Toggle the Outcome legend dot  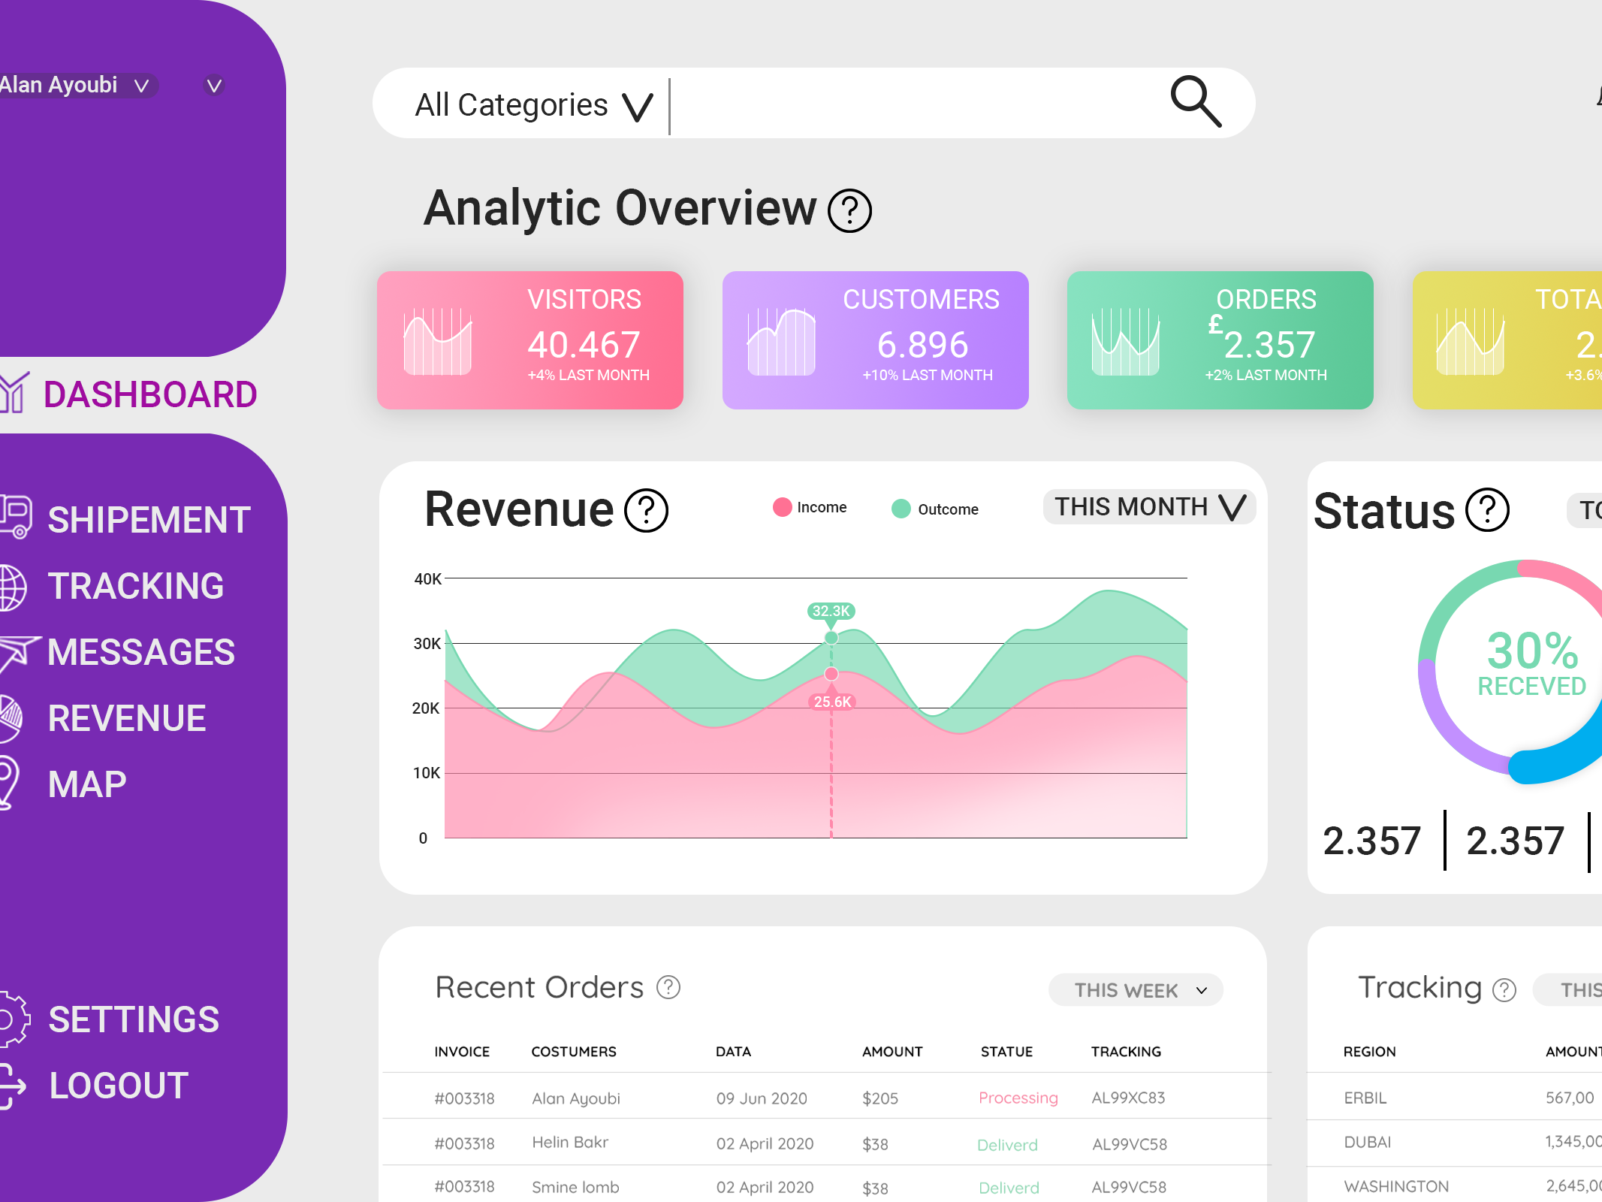(901, 509)
